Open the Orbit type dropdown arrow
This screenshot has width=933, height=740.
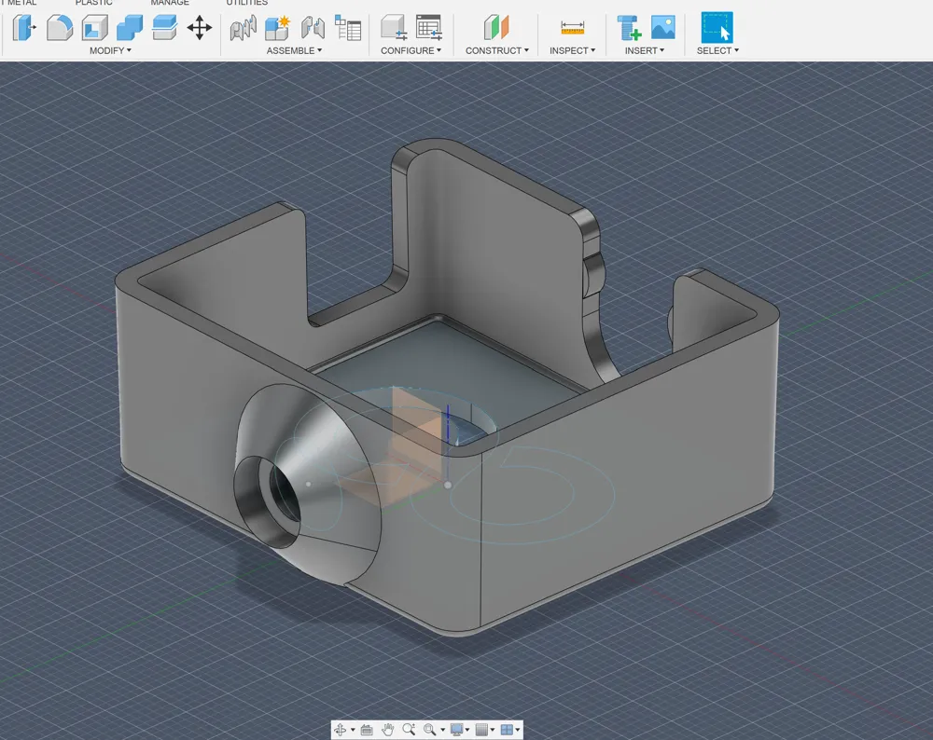pyautogui.click(x=353, y=730)
